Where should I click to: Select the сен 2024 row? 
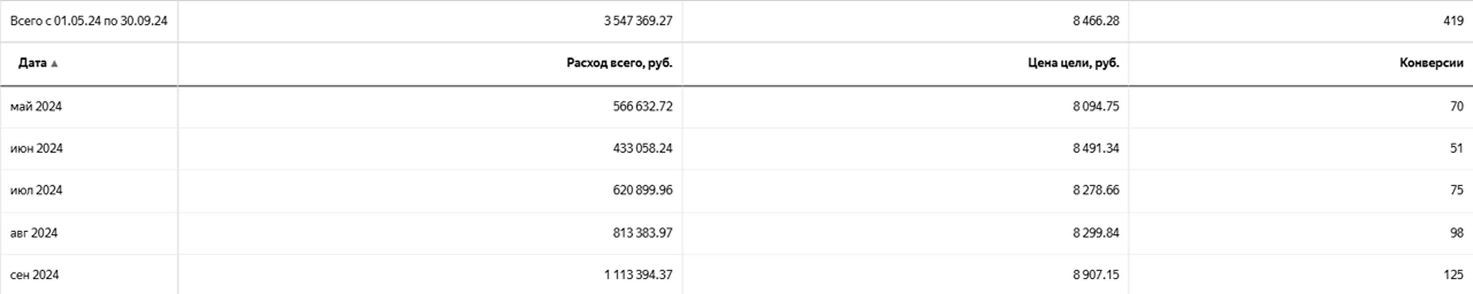tap(34, 275)
